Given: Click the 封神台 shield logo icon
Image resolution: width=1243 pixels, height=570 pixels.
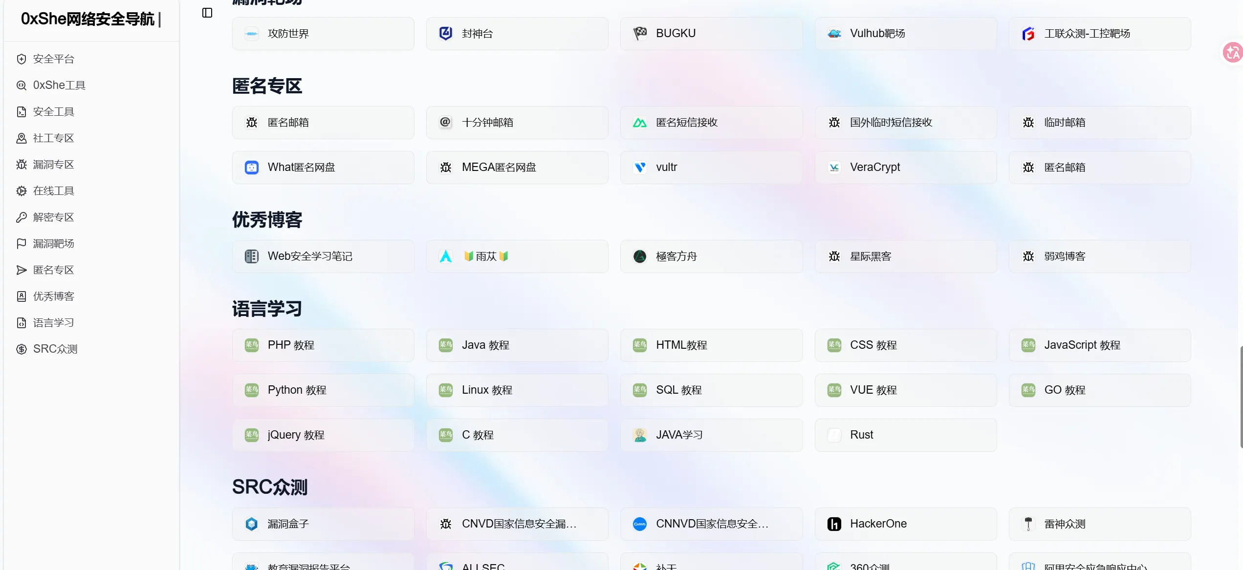Looking at the screenshot, I should [x=446, y=33].
